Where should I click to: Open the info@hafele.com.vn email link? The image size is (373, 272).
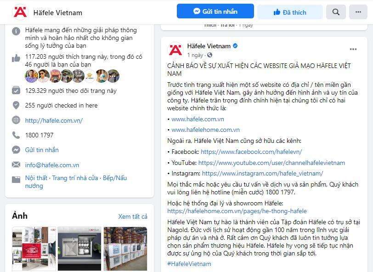(x=52, y=165)
